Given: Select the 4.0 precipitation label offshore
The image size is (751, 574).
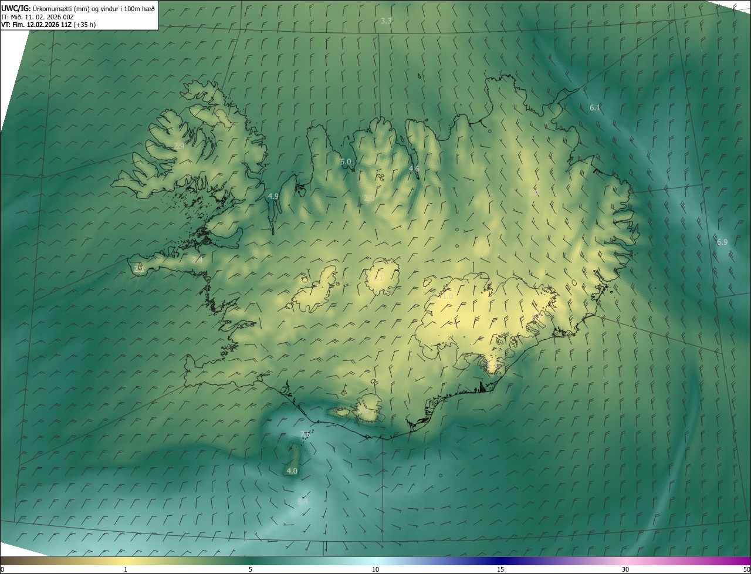Looking at the screenshot, I should (x=292, y=471).
